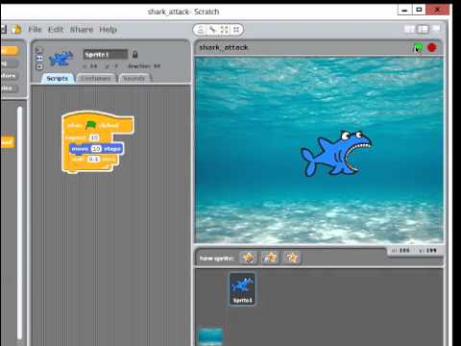Click the share-project icon beside File menu
Viewport: 461px width, 346px height.
[x=16, y=29]
